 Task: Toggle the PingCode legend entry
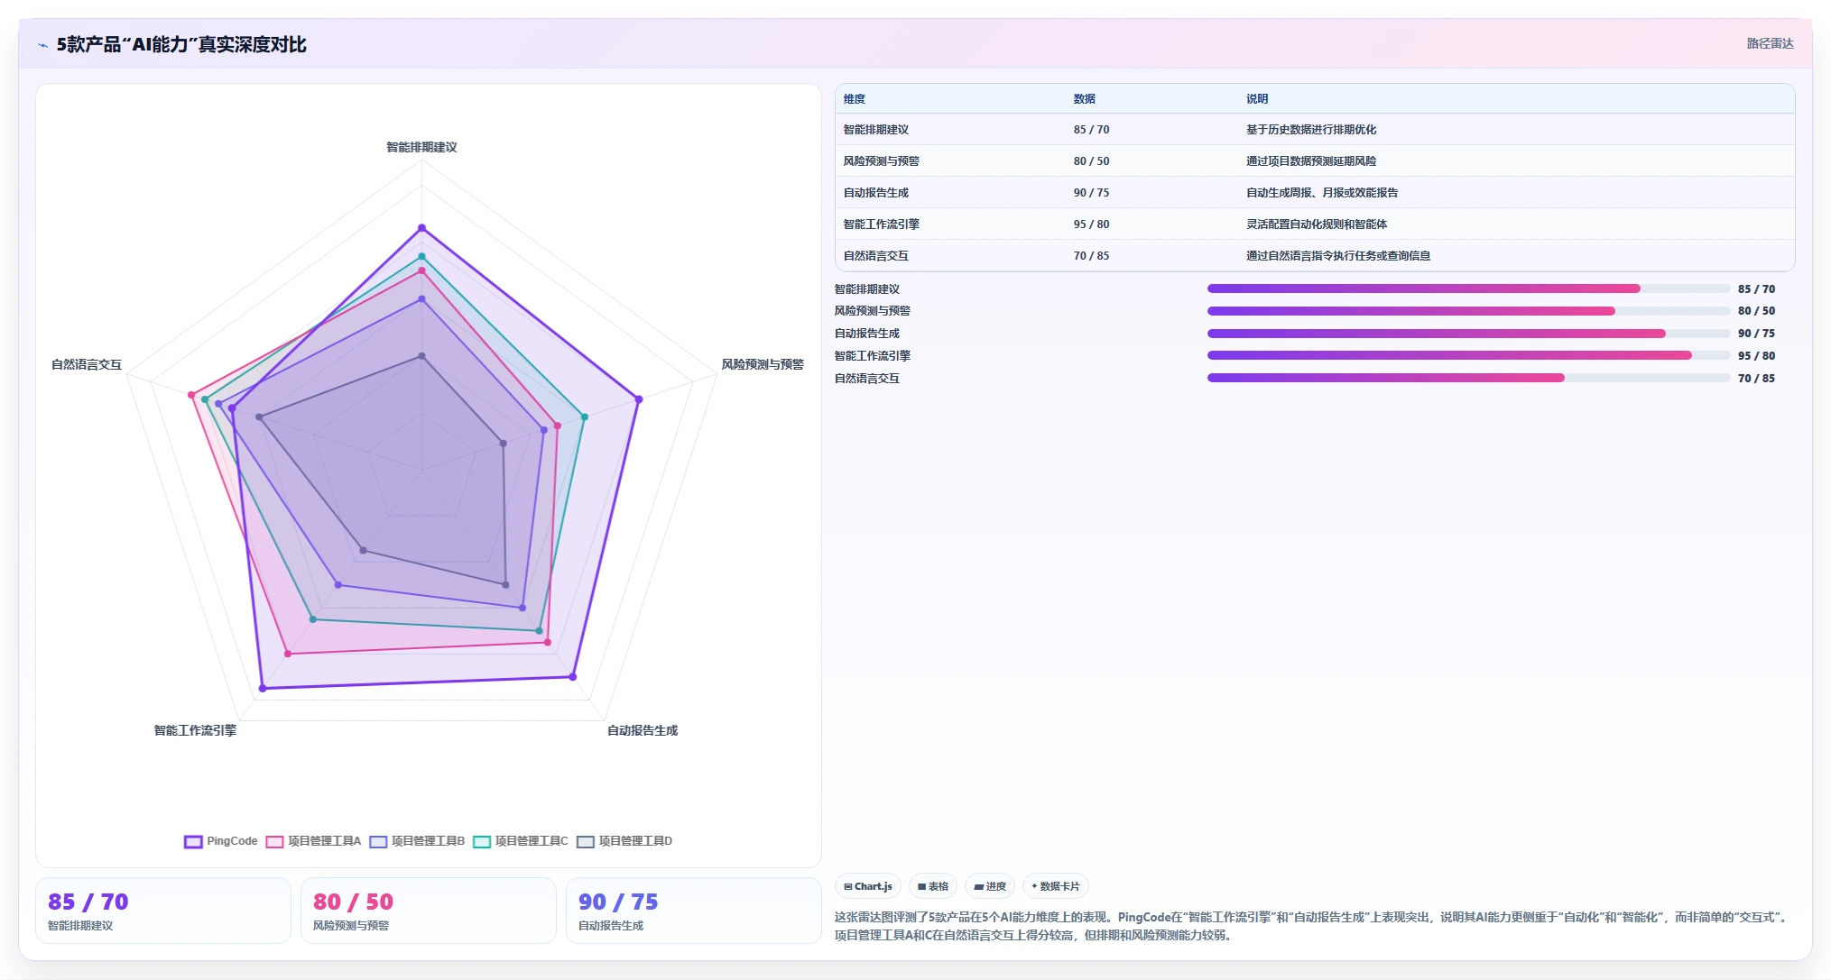[x=221, y=841]
